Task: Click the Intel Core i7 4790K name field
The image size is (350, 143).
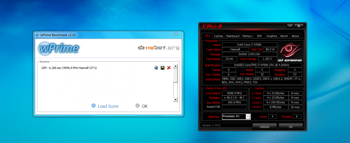Action: pyautogui.click(x=249, y=45)
